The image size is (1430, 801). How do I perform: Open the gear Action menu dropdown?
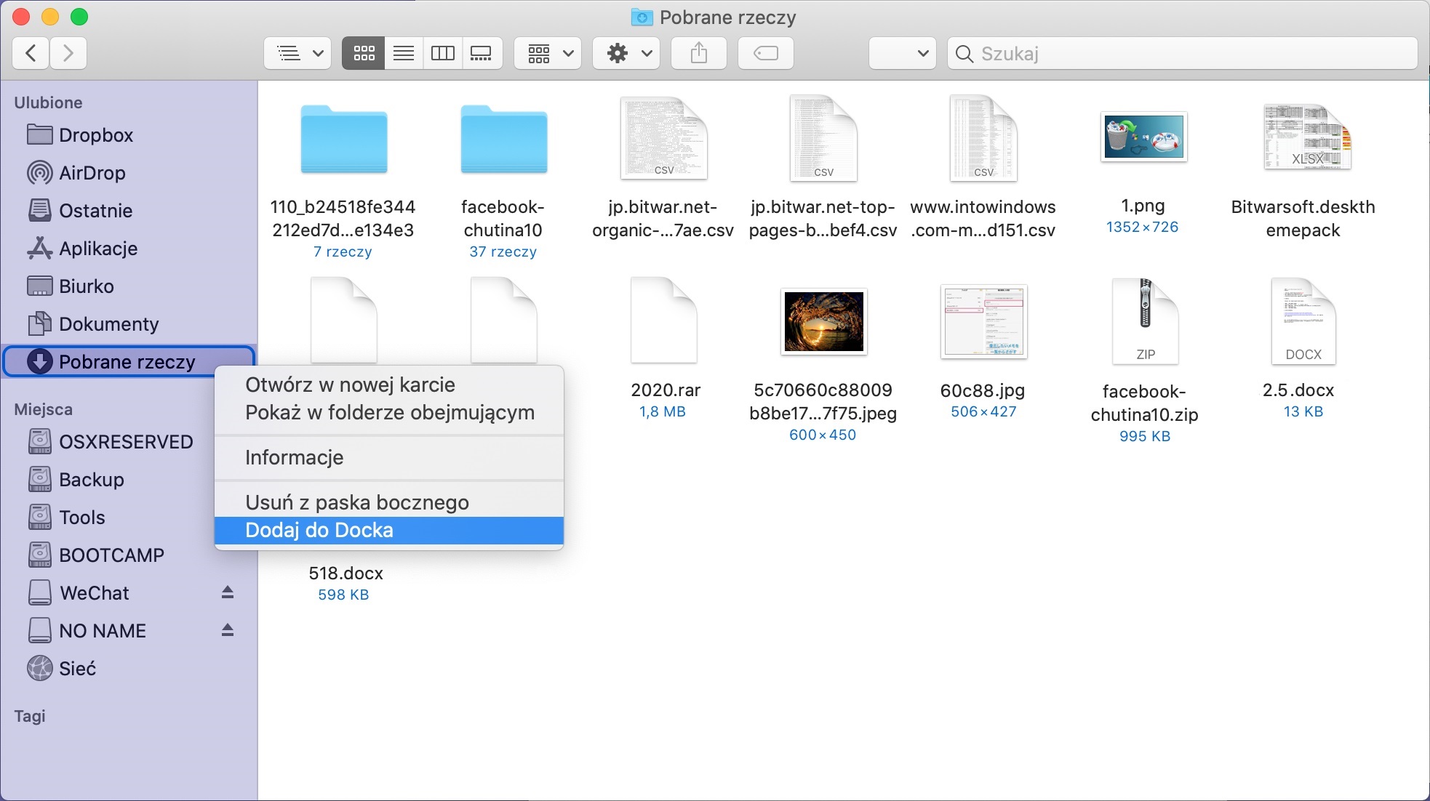coord(626,53)
